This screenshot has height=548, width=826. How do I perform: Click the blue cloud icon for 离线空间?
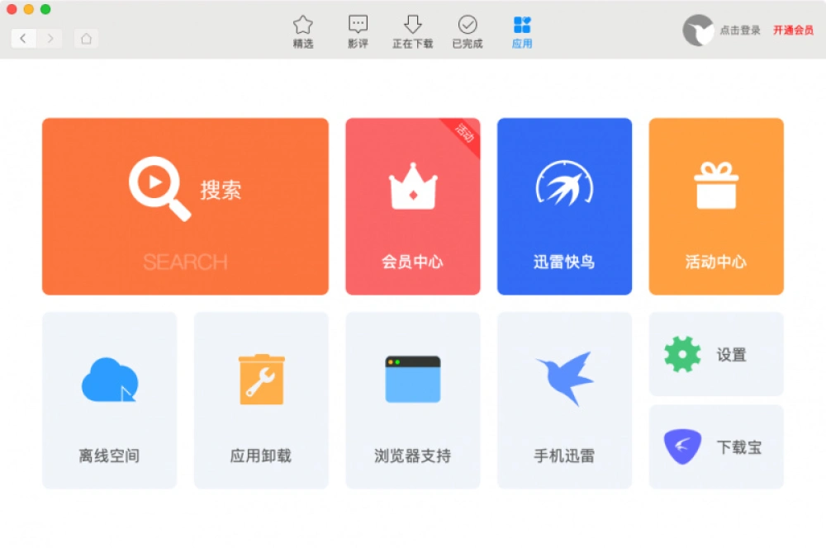pos(110,380)
